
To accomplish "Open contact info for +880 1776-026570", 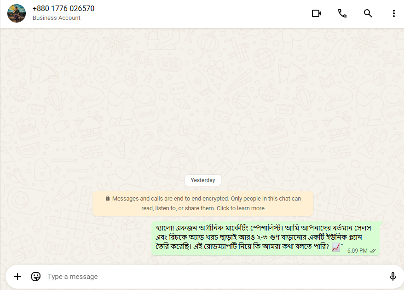I will tap(63, 8).
